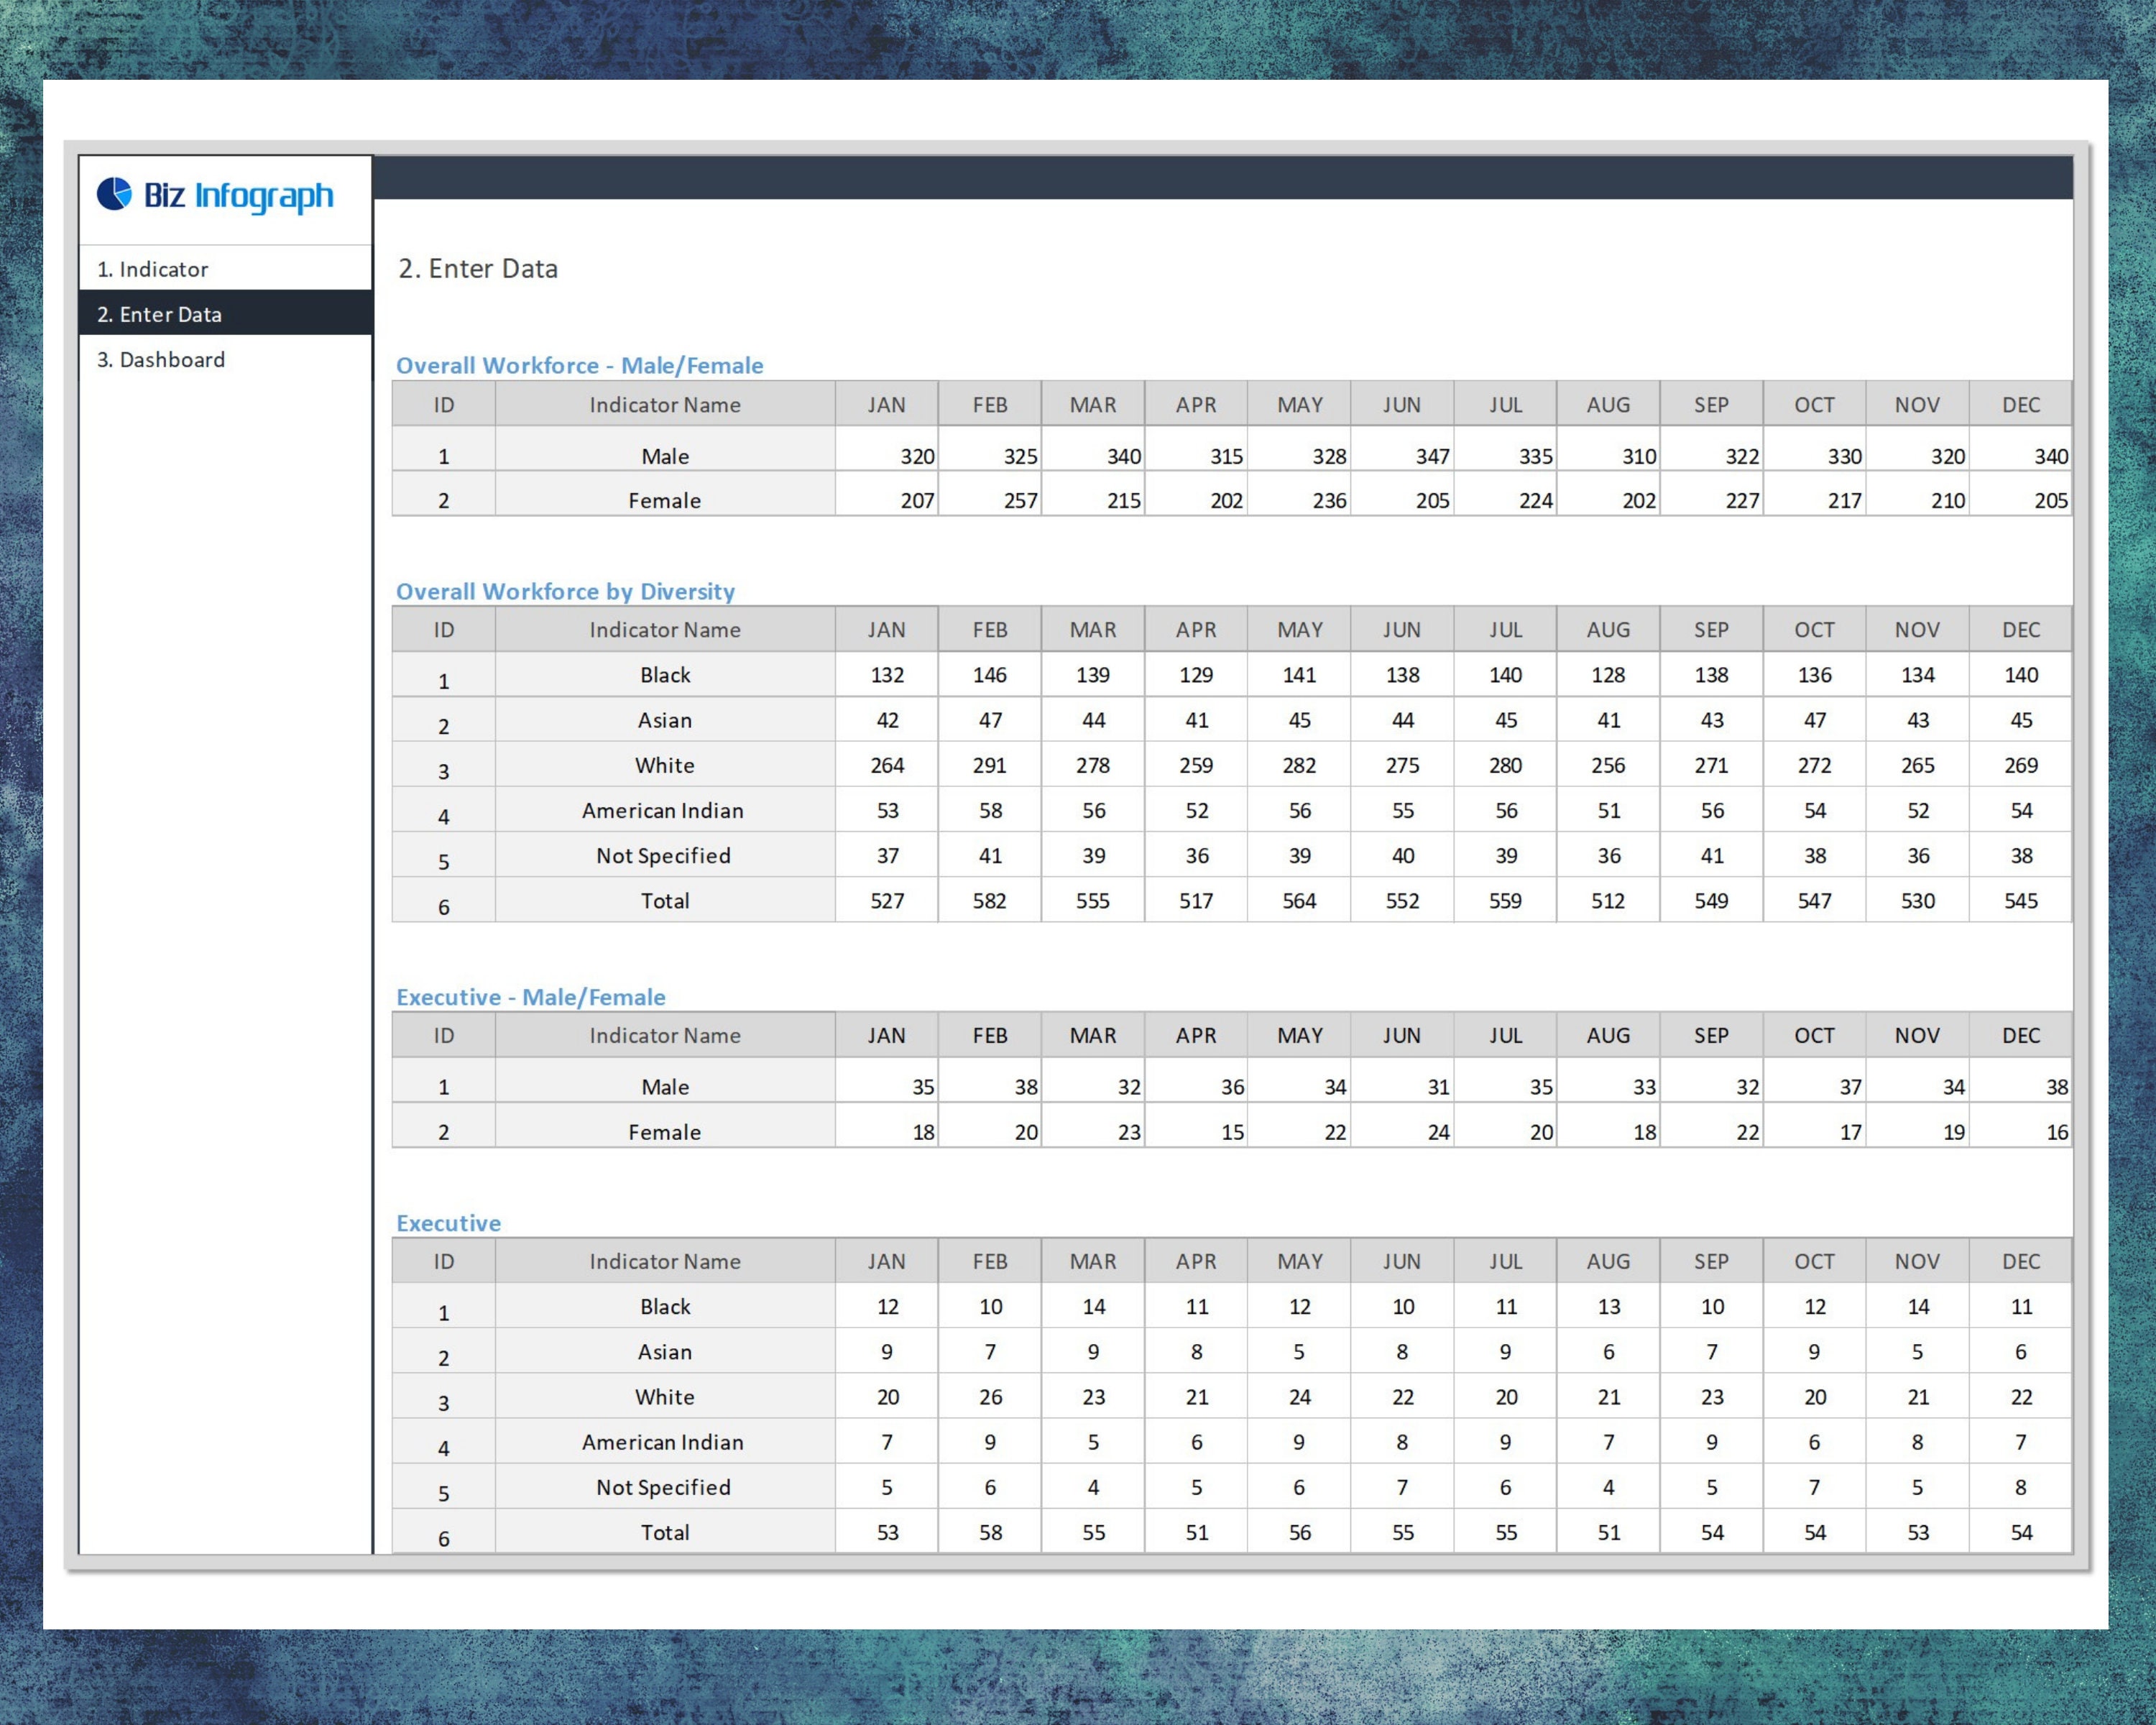Click the Overall Workforce - Male/Female heading
Viewport: 2156px width, 1725px height.
coord(579,365)
